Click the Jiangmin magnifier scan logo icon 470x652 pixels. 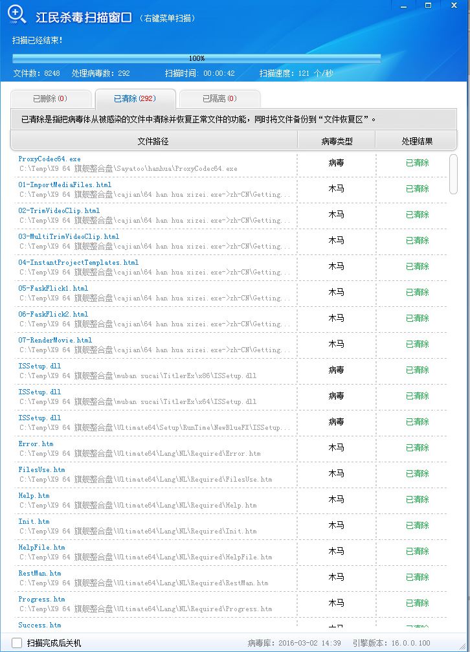[x=17, y=14]
